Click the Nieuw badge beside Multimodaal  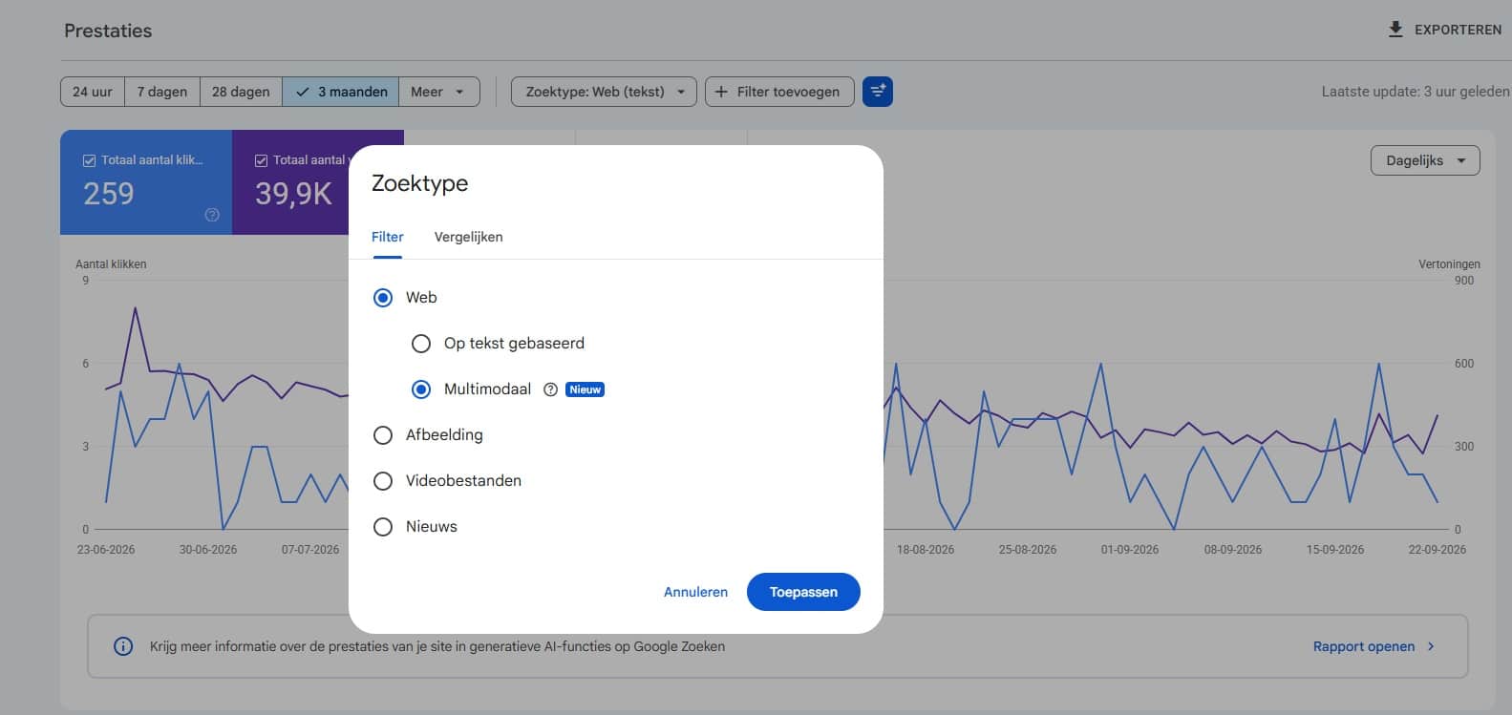(585, 389)
